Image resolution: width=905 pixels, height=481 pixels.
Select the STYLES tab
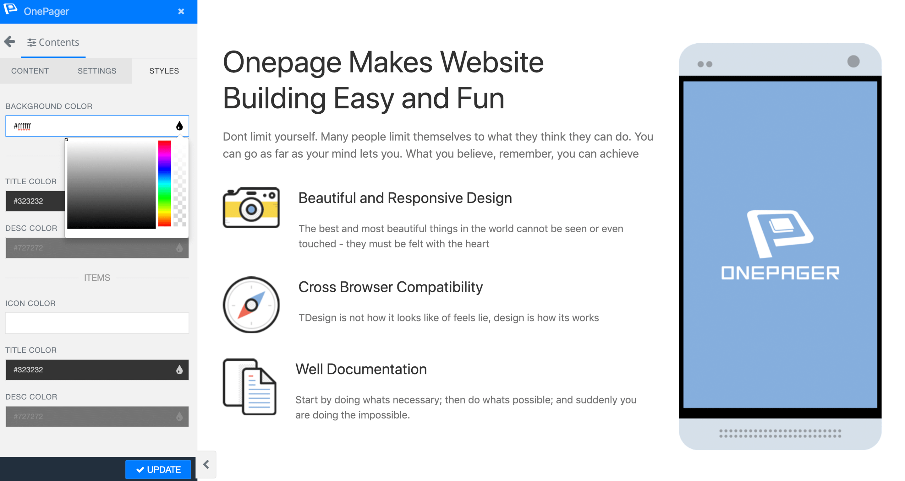pyautogui.click(x=163, y=71)
